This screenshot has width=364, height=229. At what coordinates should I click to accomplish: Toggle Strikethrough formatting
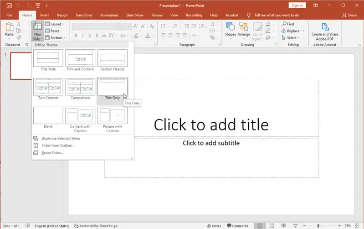pos(104,35)
